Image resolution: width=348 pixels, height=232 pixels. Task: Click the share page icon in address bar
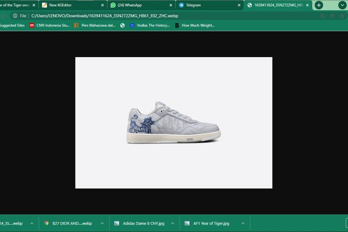click(333, 15)
